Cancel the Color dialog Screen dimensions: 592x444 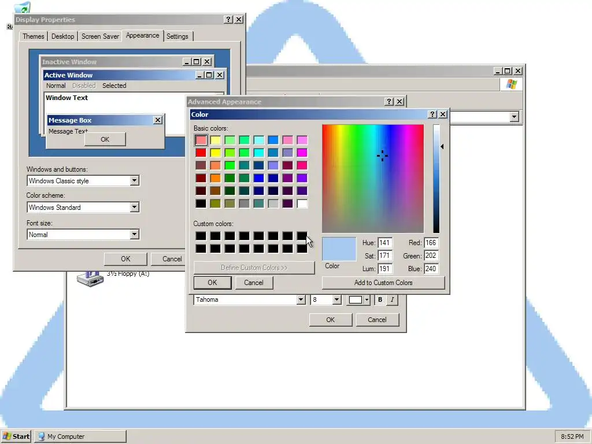coord(253,282)
